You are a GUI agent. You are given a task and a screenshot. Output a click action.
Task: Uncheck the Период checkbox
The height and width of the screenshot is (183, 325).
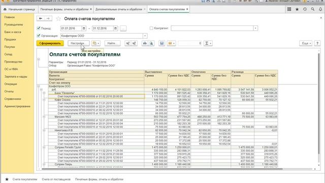coord(39,28)
